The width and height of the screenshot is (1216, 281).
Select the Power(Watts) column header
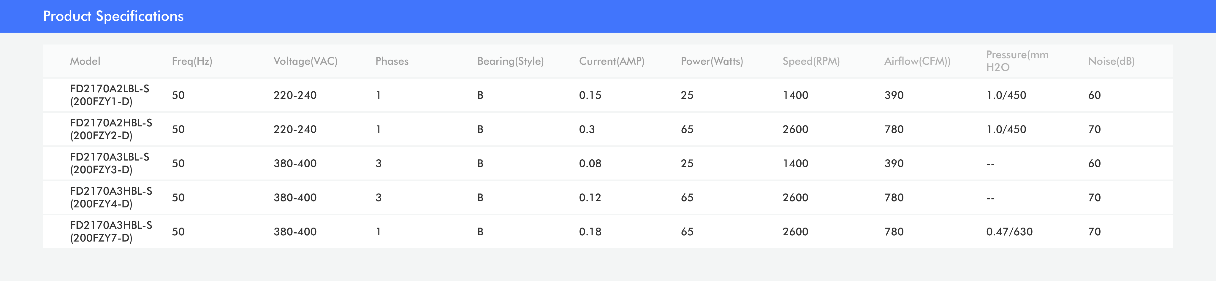tap(711, 61)
